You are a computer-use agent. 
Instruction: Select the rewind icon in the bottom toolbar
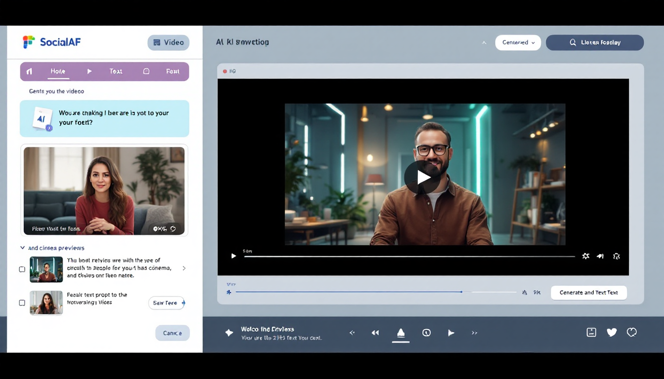[375, 333]
